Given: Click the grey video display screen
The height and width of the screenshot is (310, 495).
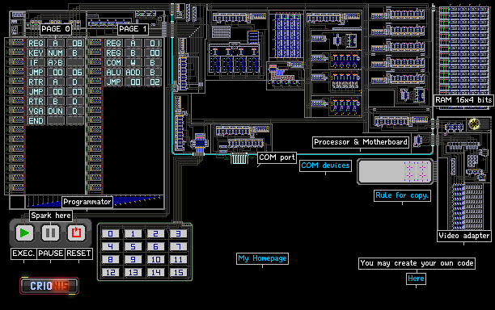Looking at the screenshot, I should click(x=396, y=172).
